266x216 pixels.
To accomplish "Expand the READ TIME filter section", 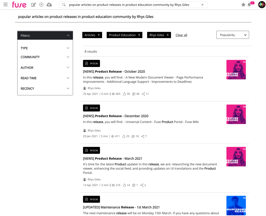I will coord(45,78).
